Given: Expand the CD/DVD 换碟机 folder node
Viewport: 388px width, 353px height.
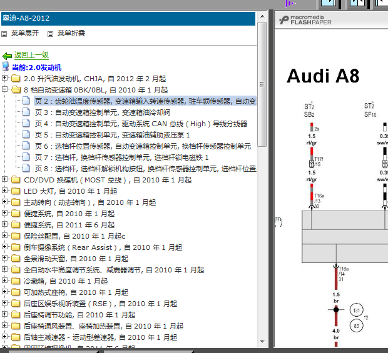Looking at the screenshot, I should tap(4, 179).
